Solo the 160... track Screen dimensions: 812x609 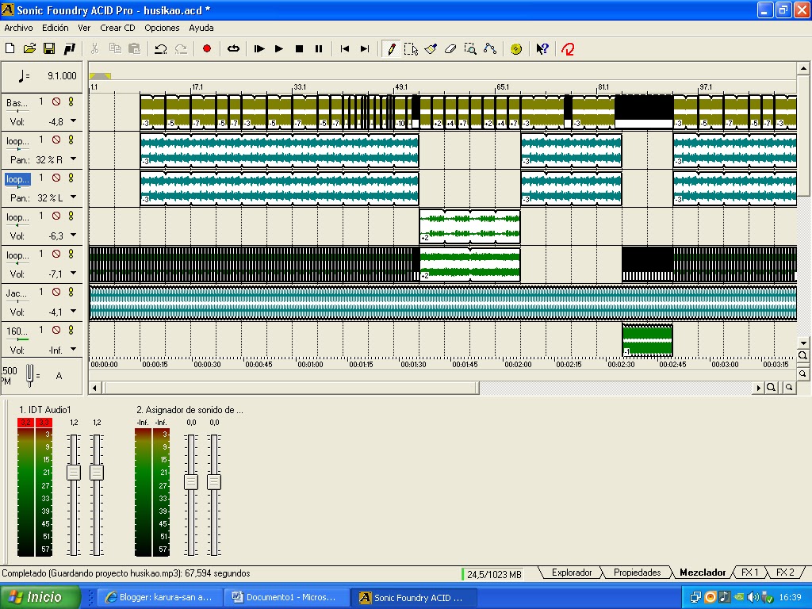coord(71,331)
